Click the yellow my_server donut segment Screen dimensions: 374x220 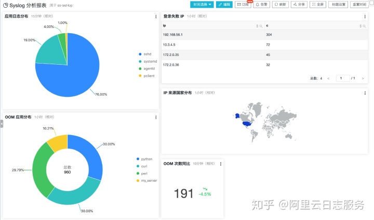58,142
